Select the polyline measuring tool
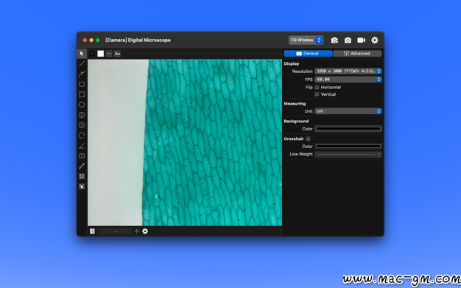 point(82,74)
